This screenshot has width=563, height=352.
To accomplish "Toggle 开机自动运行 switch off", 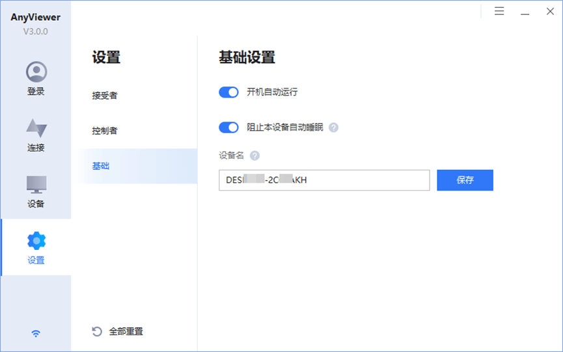I will click(x=228, y=92).
